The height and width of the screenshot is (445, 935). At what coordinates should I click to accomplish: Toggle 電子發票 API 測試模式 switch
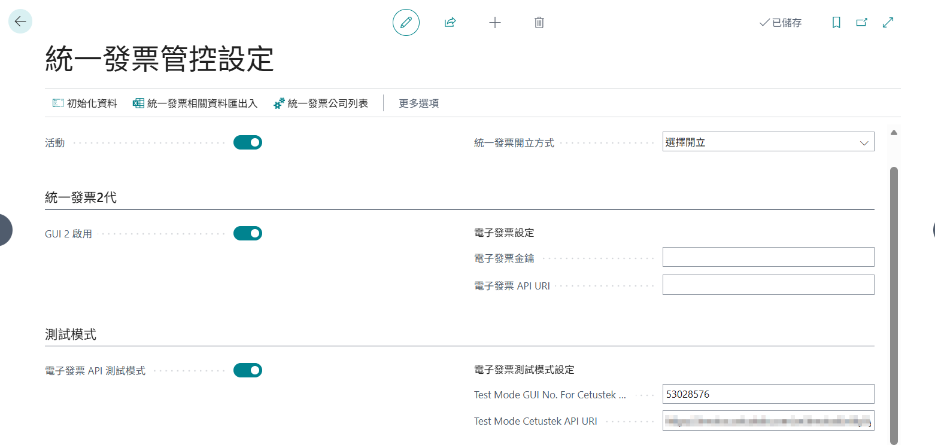coord(248,370)
